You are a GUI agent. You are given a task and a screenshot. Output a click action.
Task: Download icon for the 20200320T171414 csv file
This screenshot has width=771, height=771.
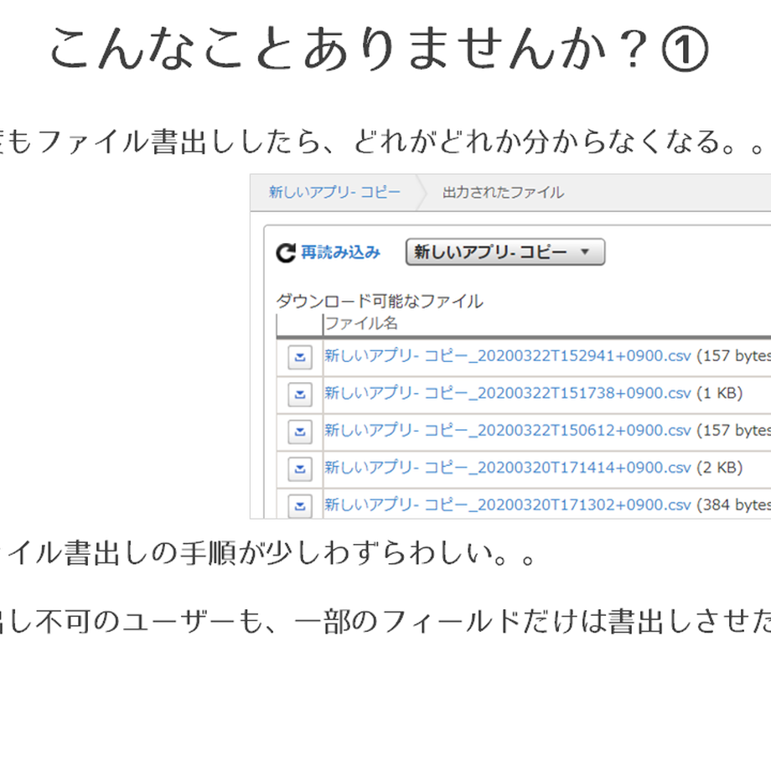click(x=300, y=469)
